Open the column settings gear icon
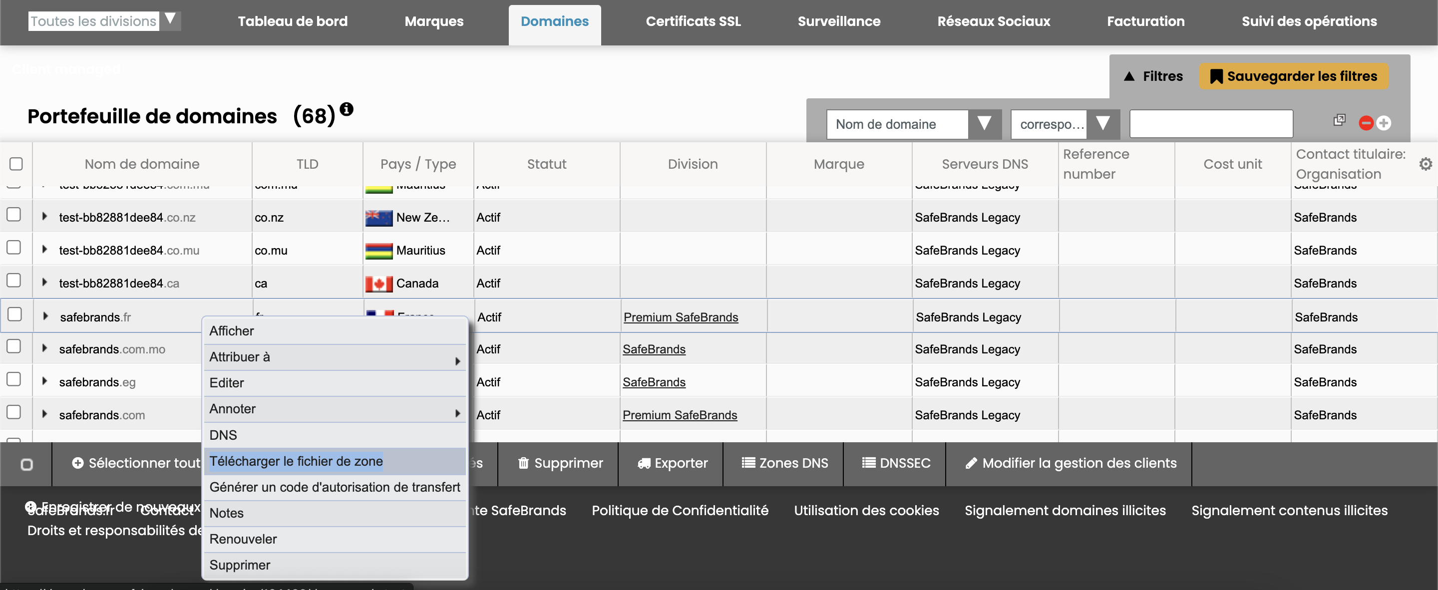 point(1425,164)
